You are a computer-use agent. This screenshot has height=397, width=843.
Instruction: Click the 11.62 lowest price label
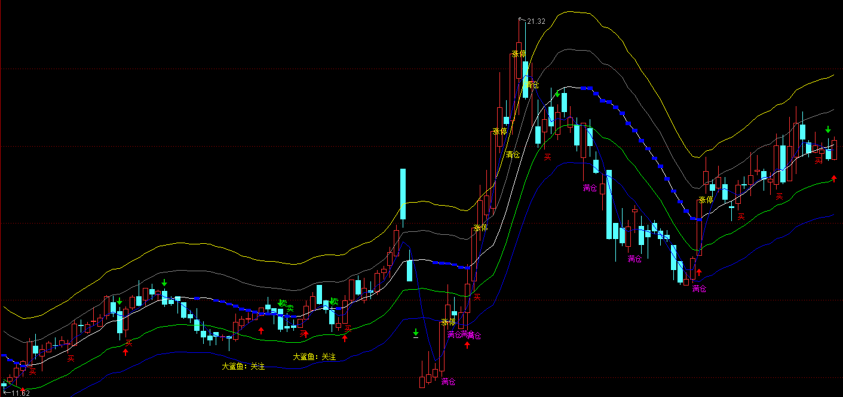coord(20,393)
